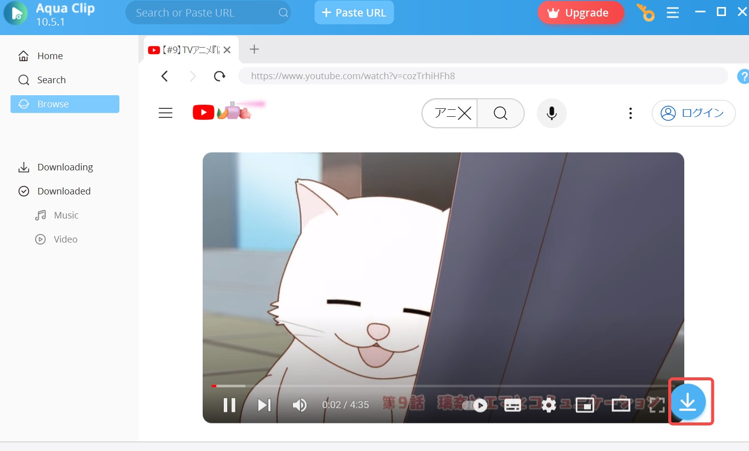This screenshot has height=451, width=749.
Task: Minimize the Aqua Clip window
Action: pos(700,12)
